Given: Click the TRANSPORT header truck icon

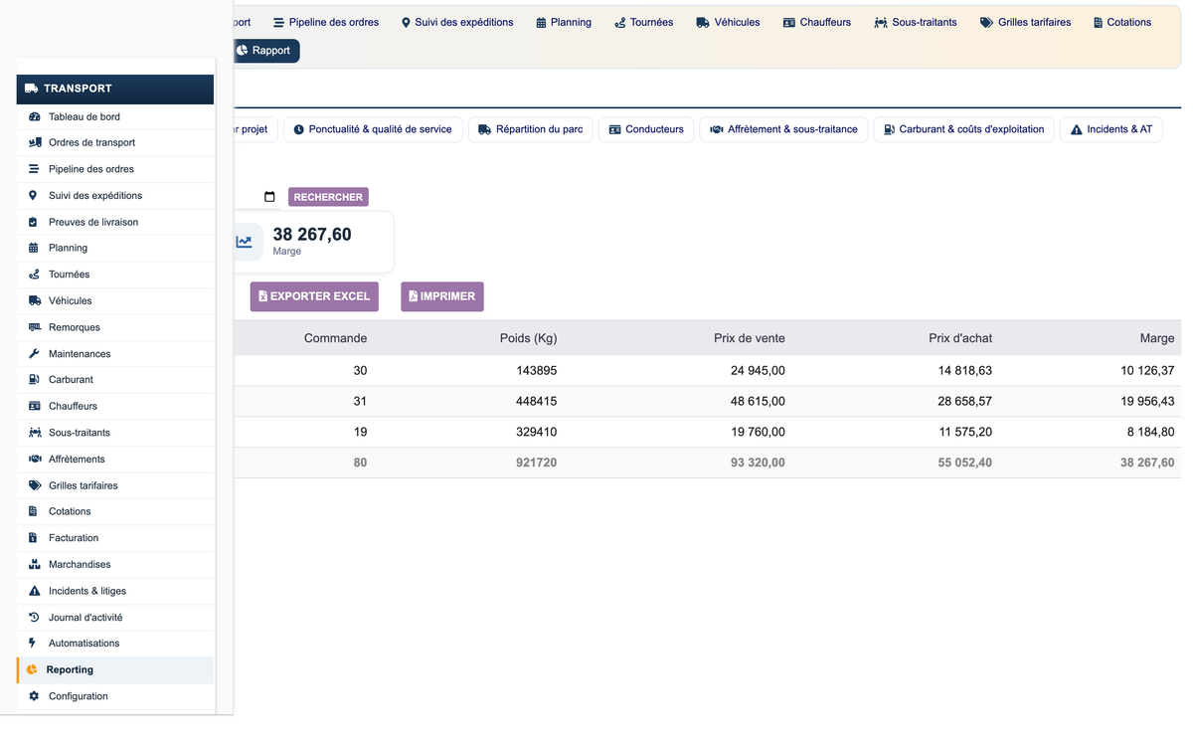Looking at the screenshot, I should pos(31,89).
